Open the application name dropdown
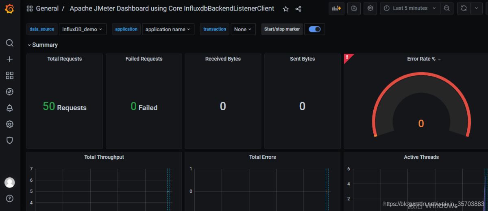Image resolution: width=488 pixels, height=211 pixels. (x=168, y=29)
